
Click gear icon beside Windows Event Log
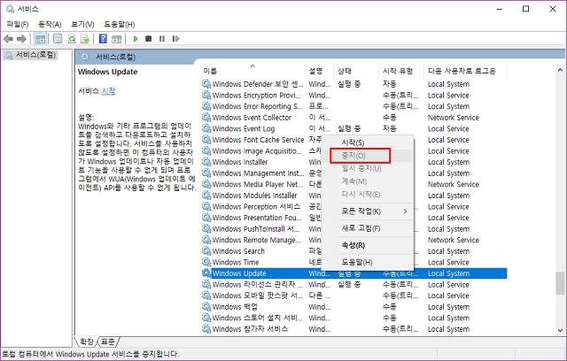pos(206,128)
